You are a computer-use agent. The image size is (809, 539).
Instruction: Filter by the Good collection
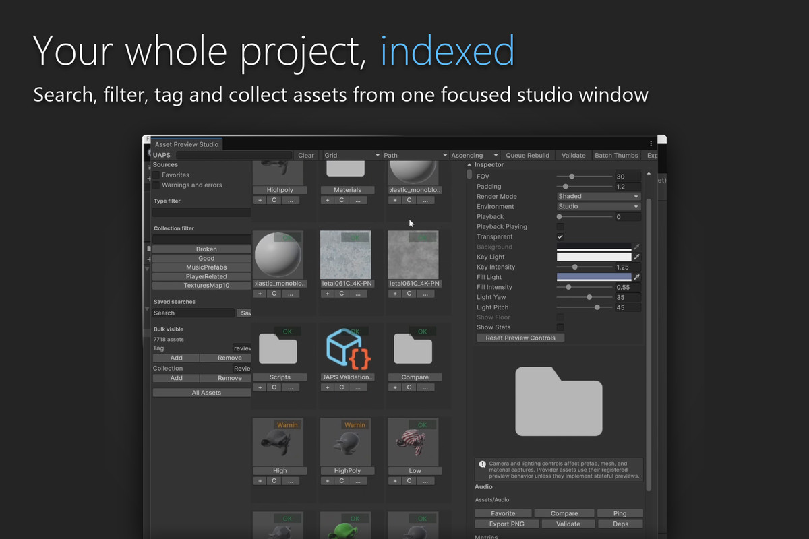[x=202, y=259]
